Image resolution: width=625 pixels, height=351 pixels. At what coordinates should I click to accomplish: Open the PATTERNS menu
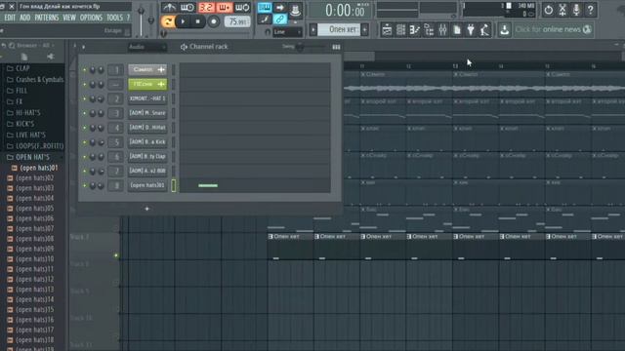click(x=46, y=18)
